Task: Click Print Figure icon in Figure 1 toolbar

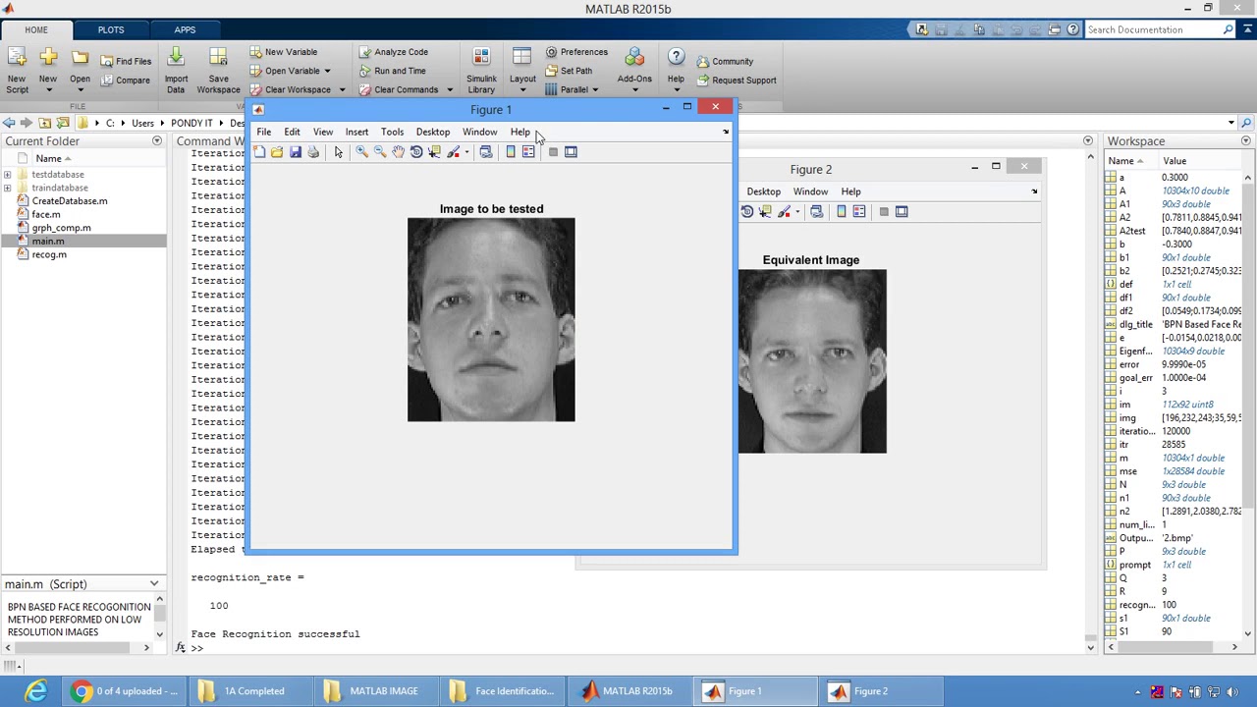Action: tap(313, 152)
